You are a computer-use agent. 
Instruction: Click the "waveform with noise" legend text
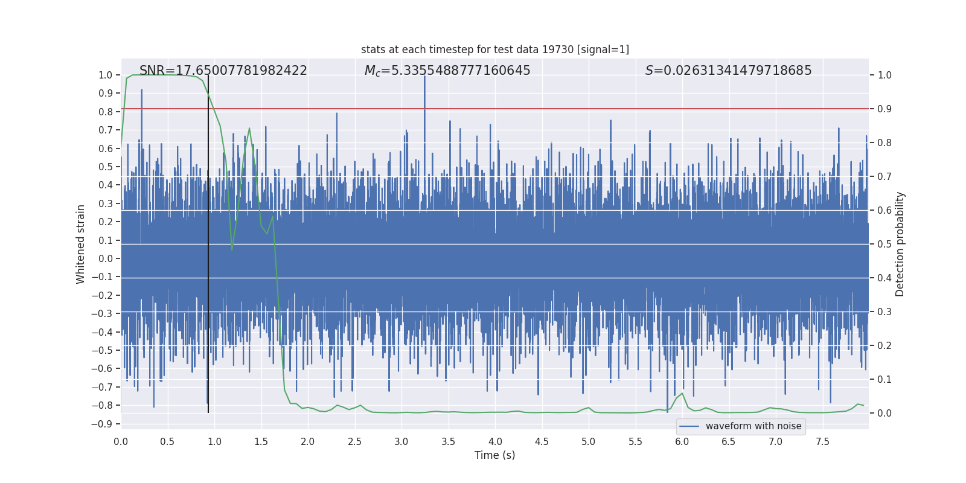[753, 426]
